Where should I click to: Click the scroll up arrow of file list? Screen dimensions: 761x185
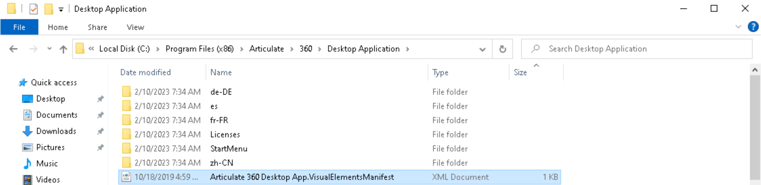755,70
